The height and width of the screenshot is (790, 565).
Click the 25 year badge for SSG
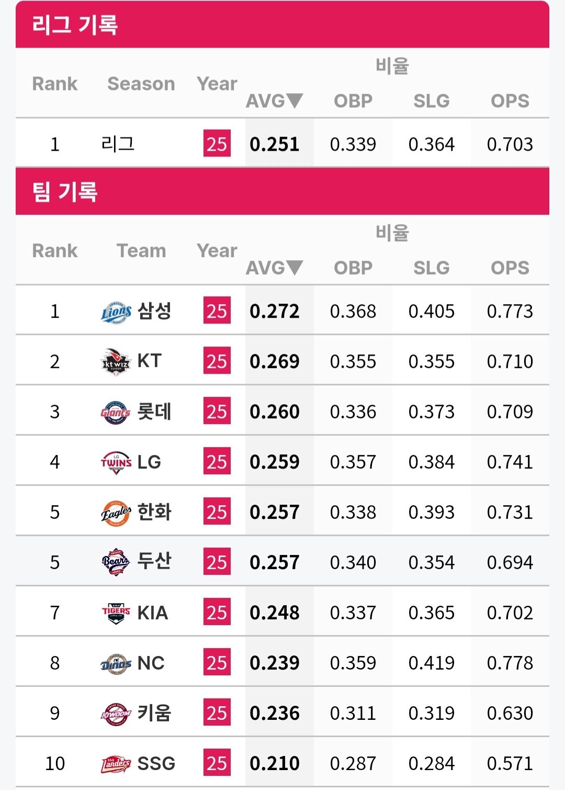217,763
